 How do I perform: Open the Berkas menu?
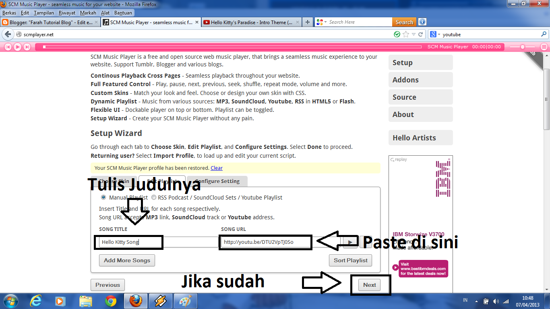point(9,13)
